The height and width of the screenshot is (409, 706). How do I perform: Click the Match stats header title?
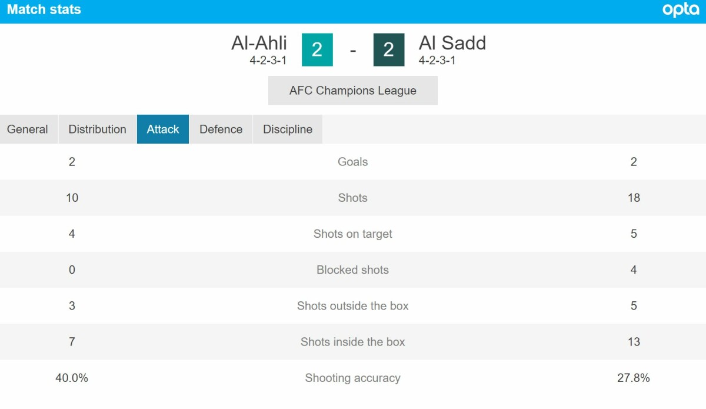point(44,10)
